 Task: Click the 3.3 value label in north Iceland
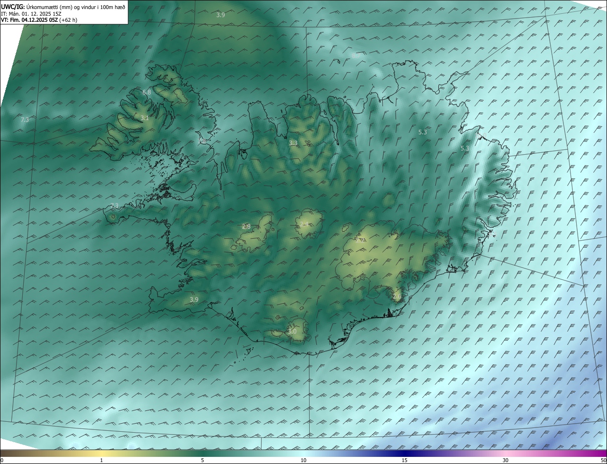(293, 143)
